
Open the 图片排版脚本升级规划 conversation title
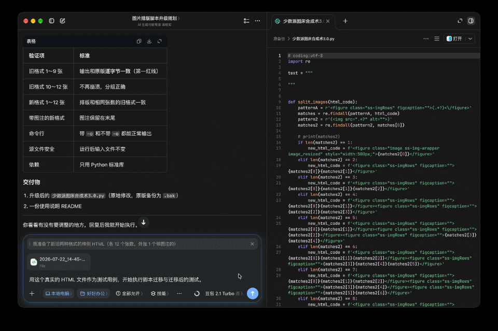156,19
